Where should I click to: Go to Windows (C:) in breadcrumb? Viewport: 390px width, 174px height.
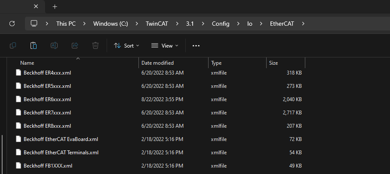[x=111, y=24]
